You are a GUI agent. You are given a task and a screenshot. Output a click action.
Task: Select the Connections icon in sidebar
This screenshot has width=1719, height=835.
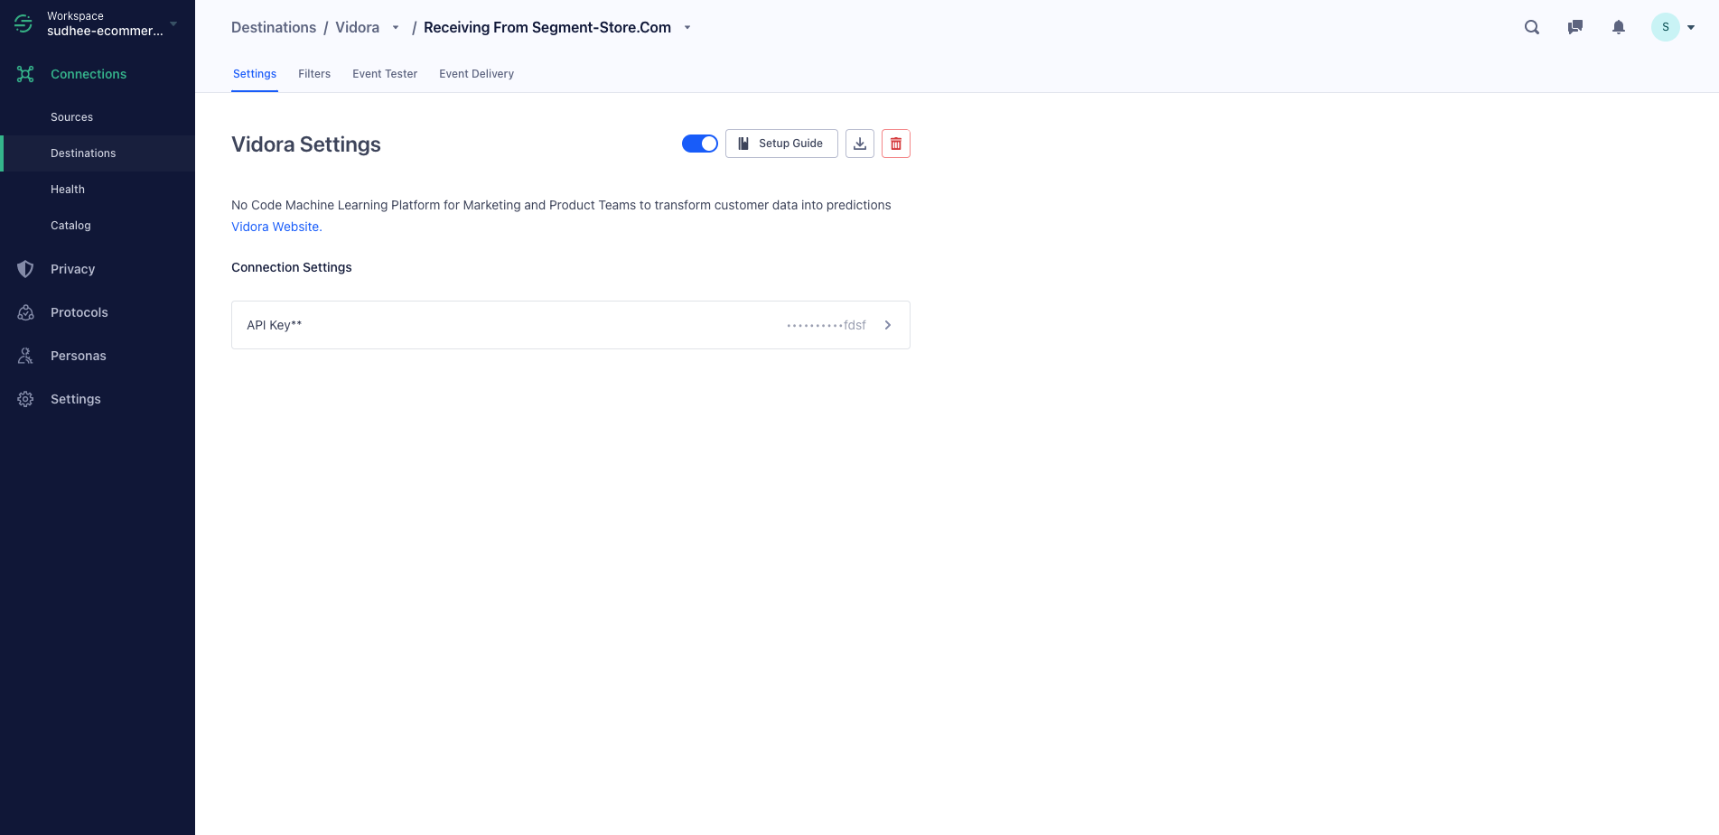24,74
